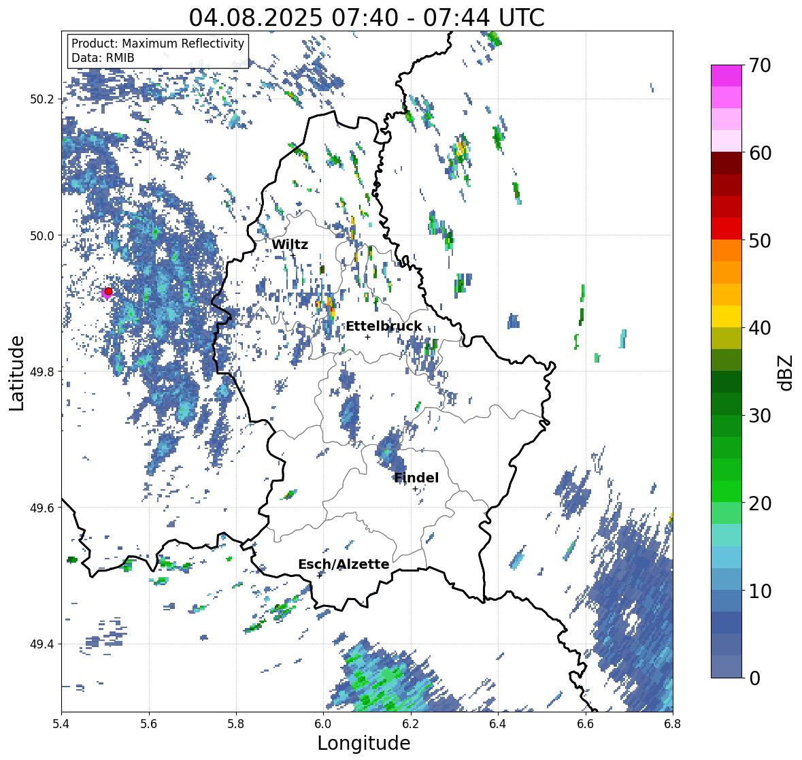Click latitude tick 49.8
The height and width of the screenshot is (760, 802).
(x=42, y=371)
